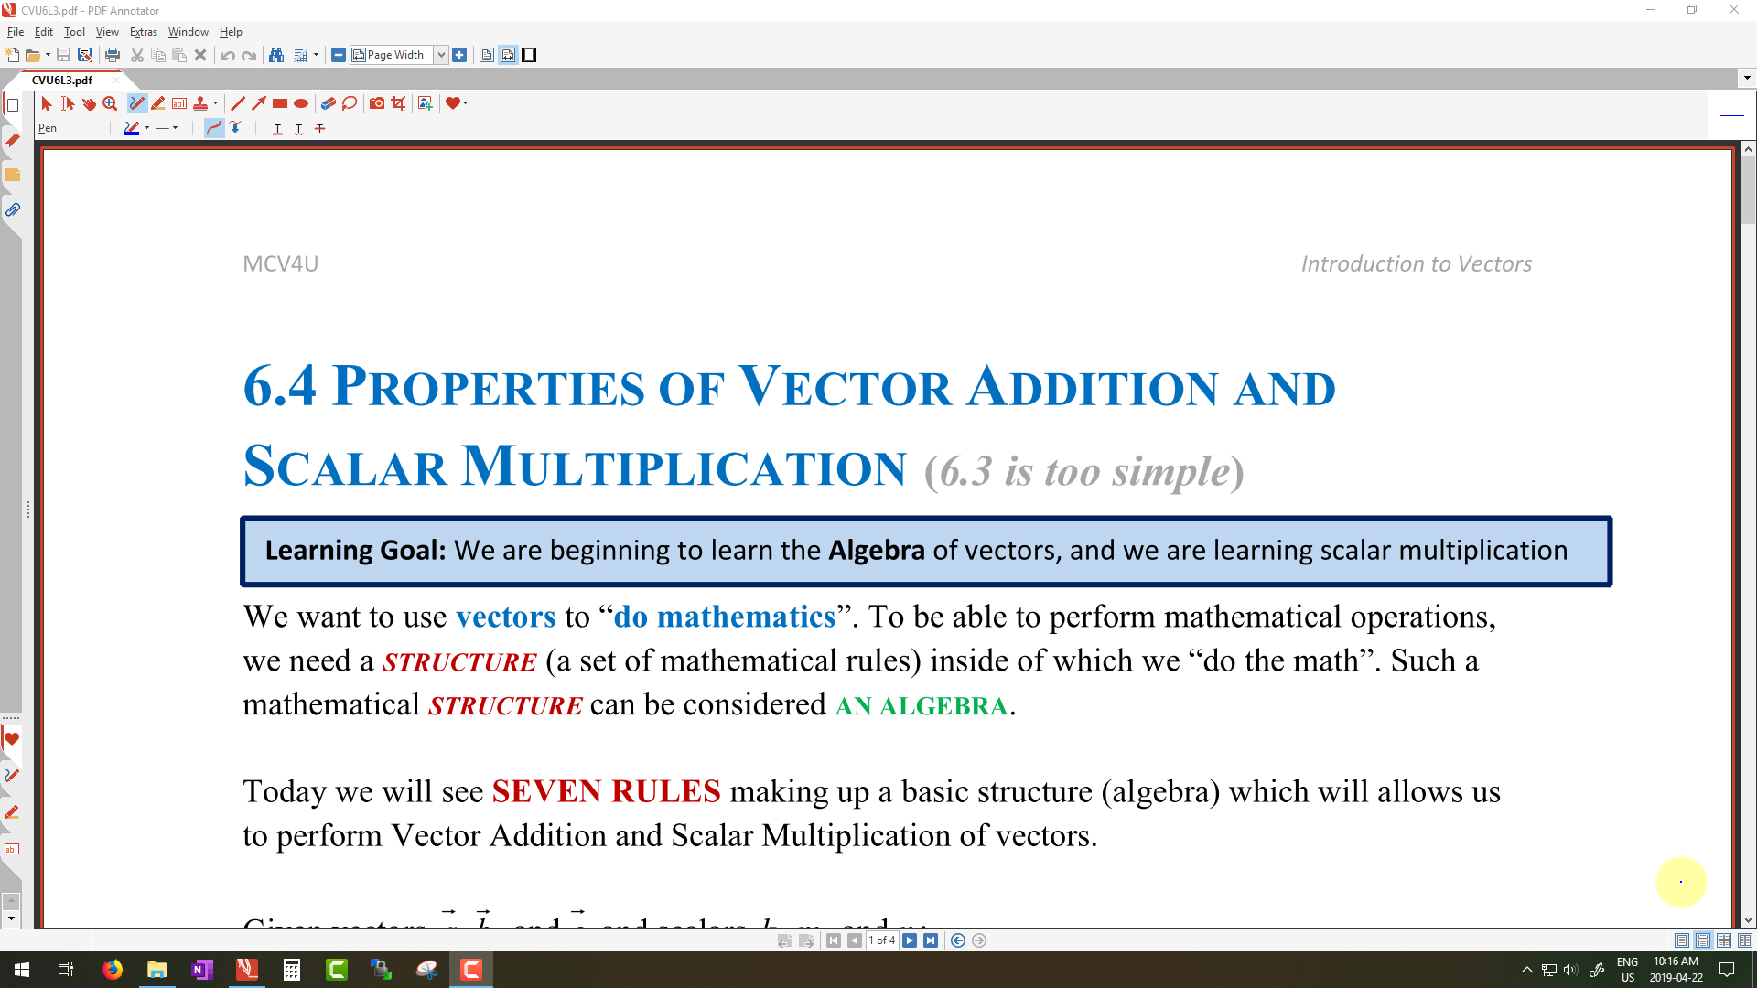Choose the Stamp tool
This screenshot has width=1757, height=988.
(x=200, y=103)
